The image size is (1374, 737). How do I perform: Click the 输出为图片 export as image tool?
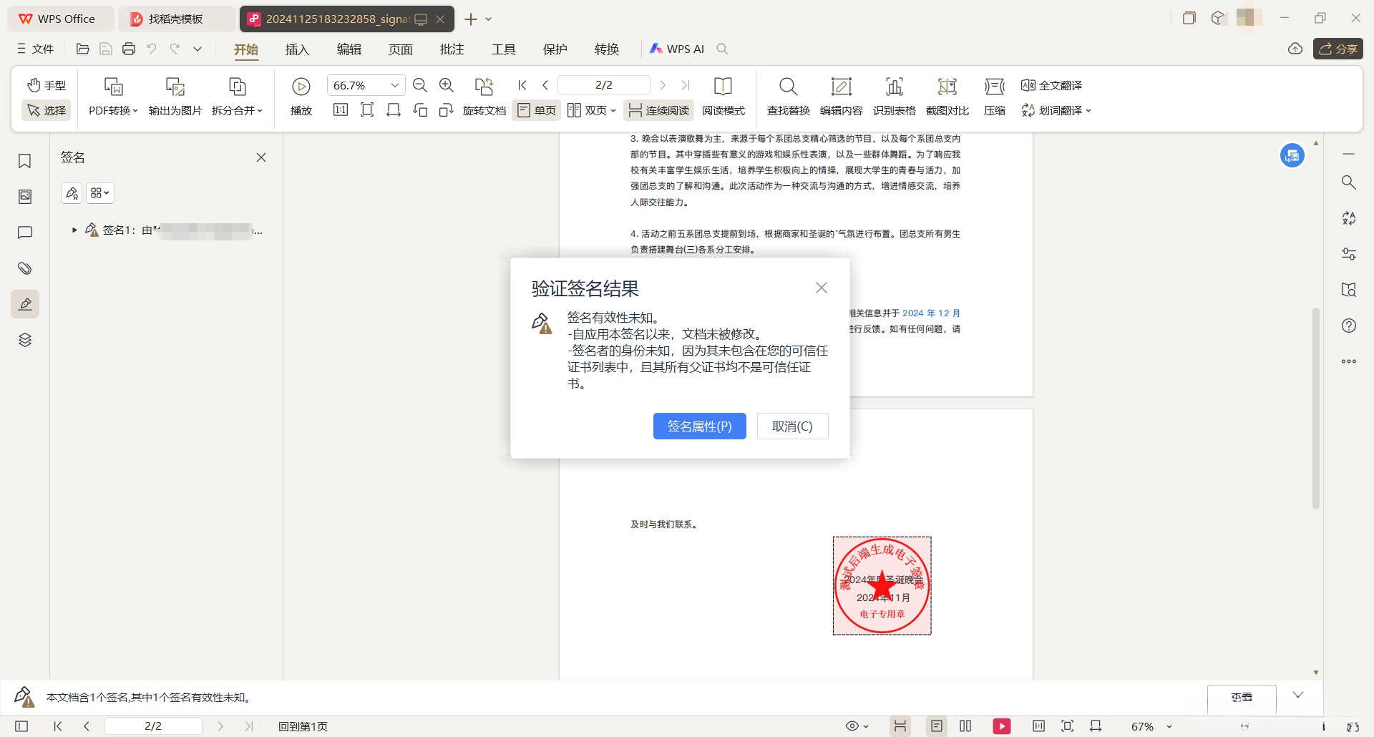tap(175, 97)
